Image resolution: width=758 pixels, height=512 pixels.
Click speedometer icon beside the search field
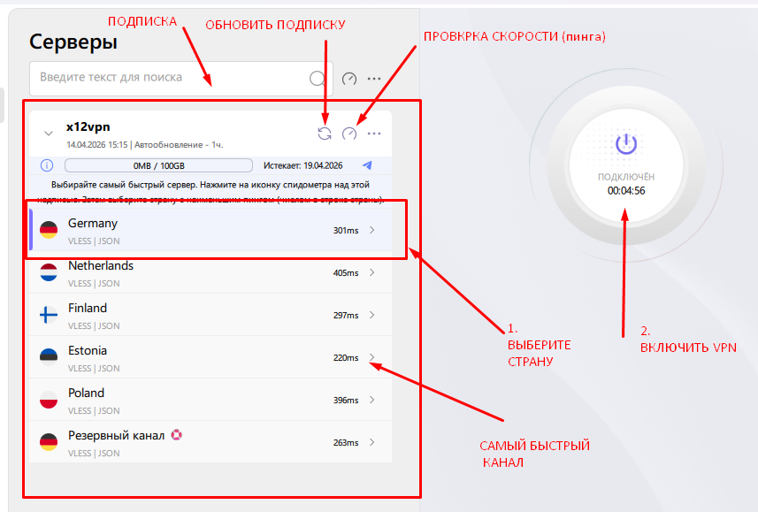pyautogui.click(x=349, y=79)
